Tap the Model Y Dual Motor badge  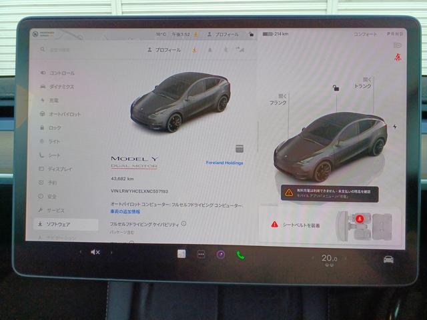134,162
